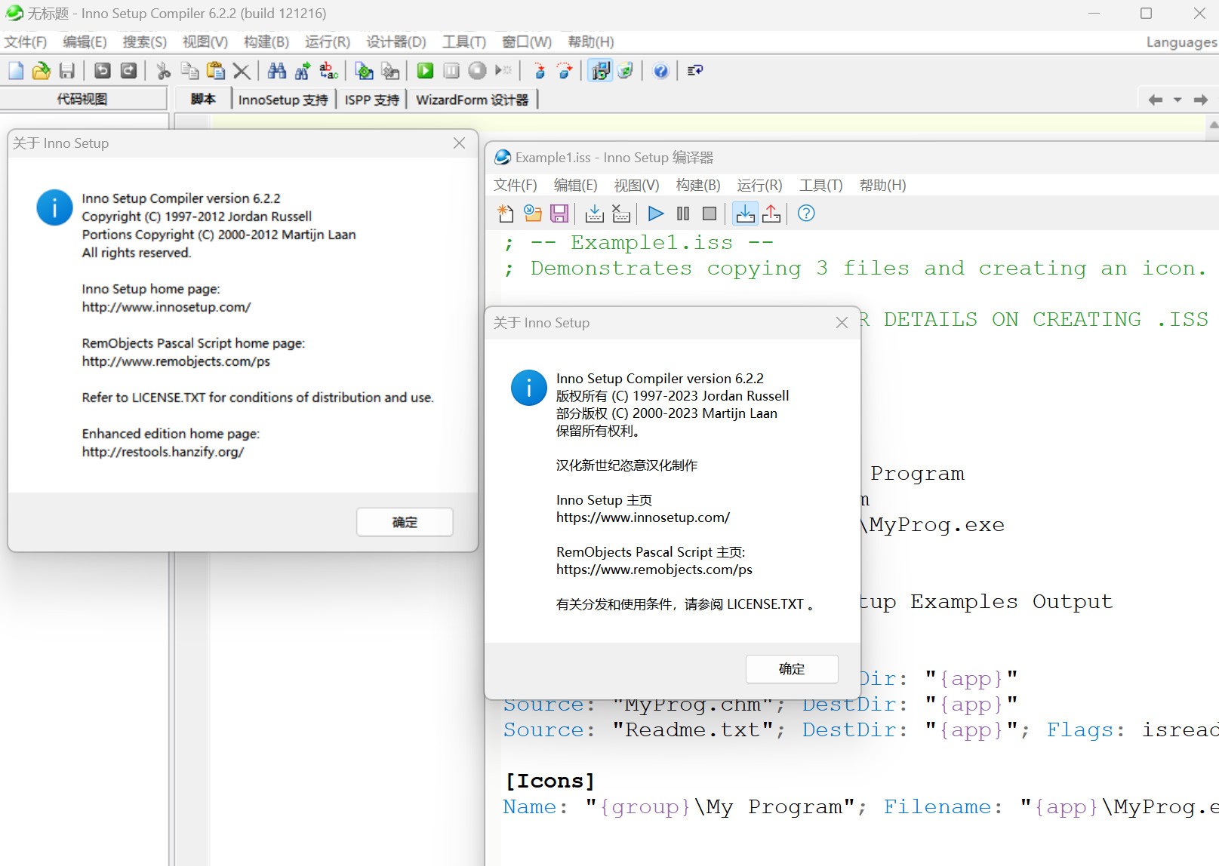Switch to ISPP 支持 tab
Viewport: 1219px width, 866px height.
[372, 100]
